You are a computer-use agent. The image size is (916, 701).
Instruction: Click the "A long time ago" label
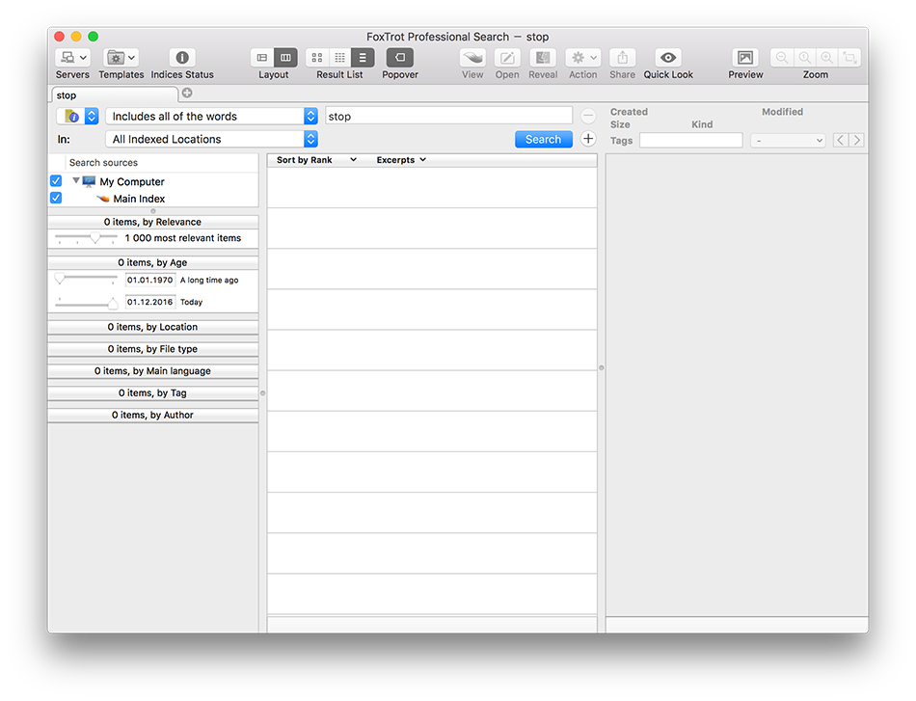click(209, 281)
